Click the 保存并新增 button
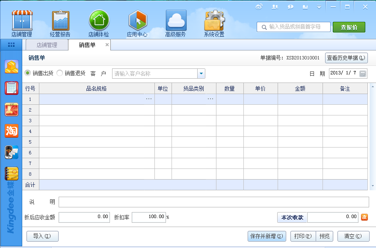 click(266, 236)
